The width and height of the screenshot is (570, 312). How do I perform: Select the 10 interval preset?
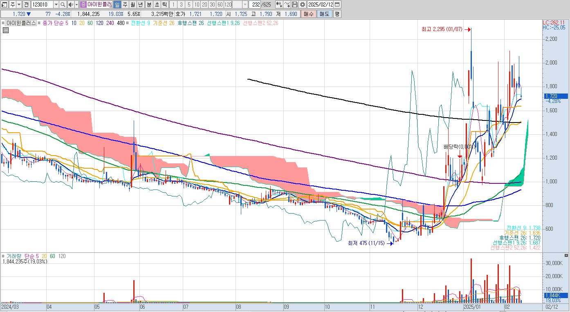197,4
